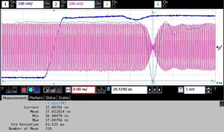Shift horizontal position left with arrow
Image resolution: width=224 pixels, height=132 pixels.
[x=149, y=90]
